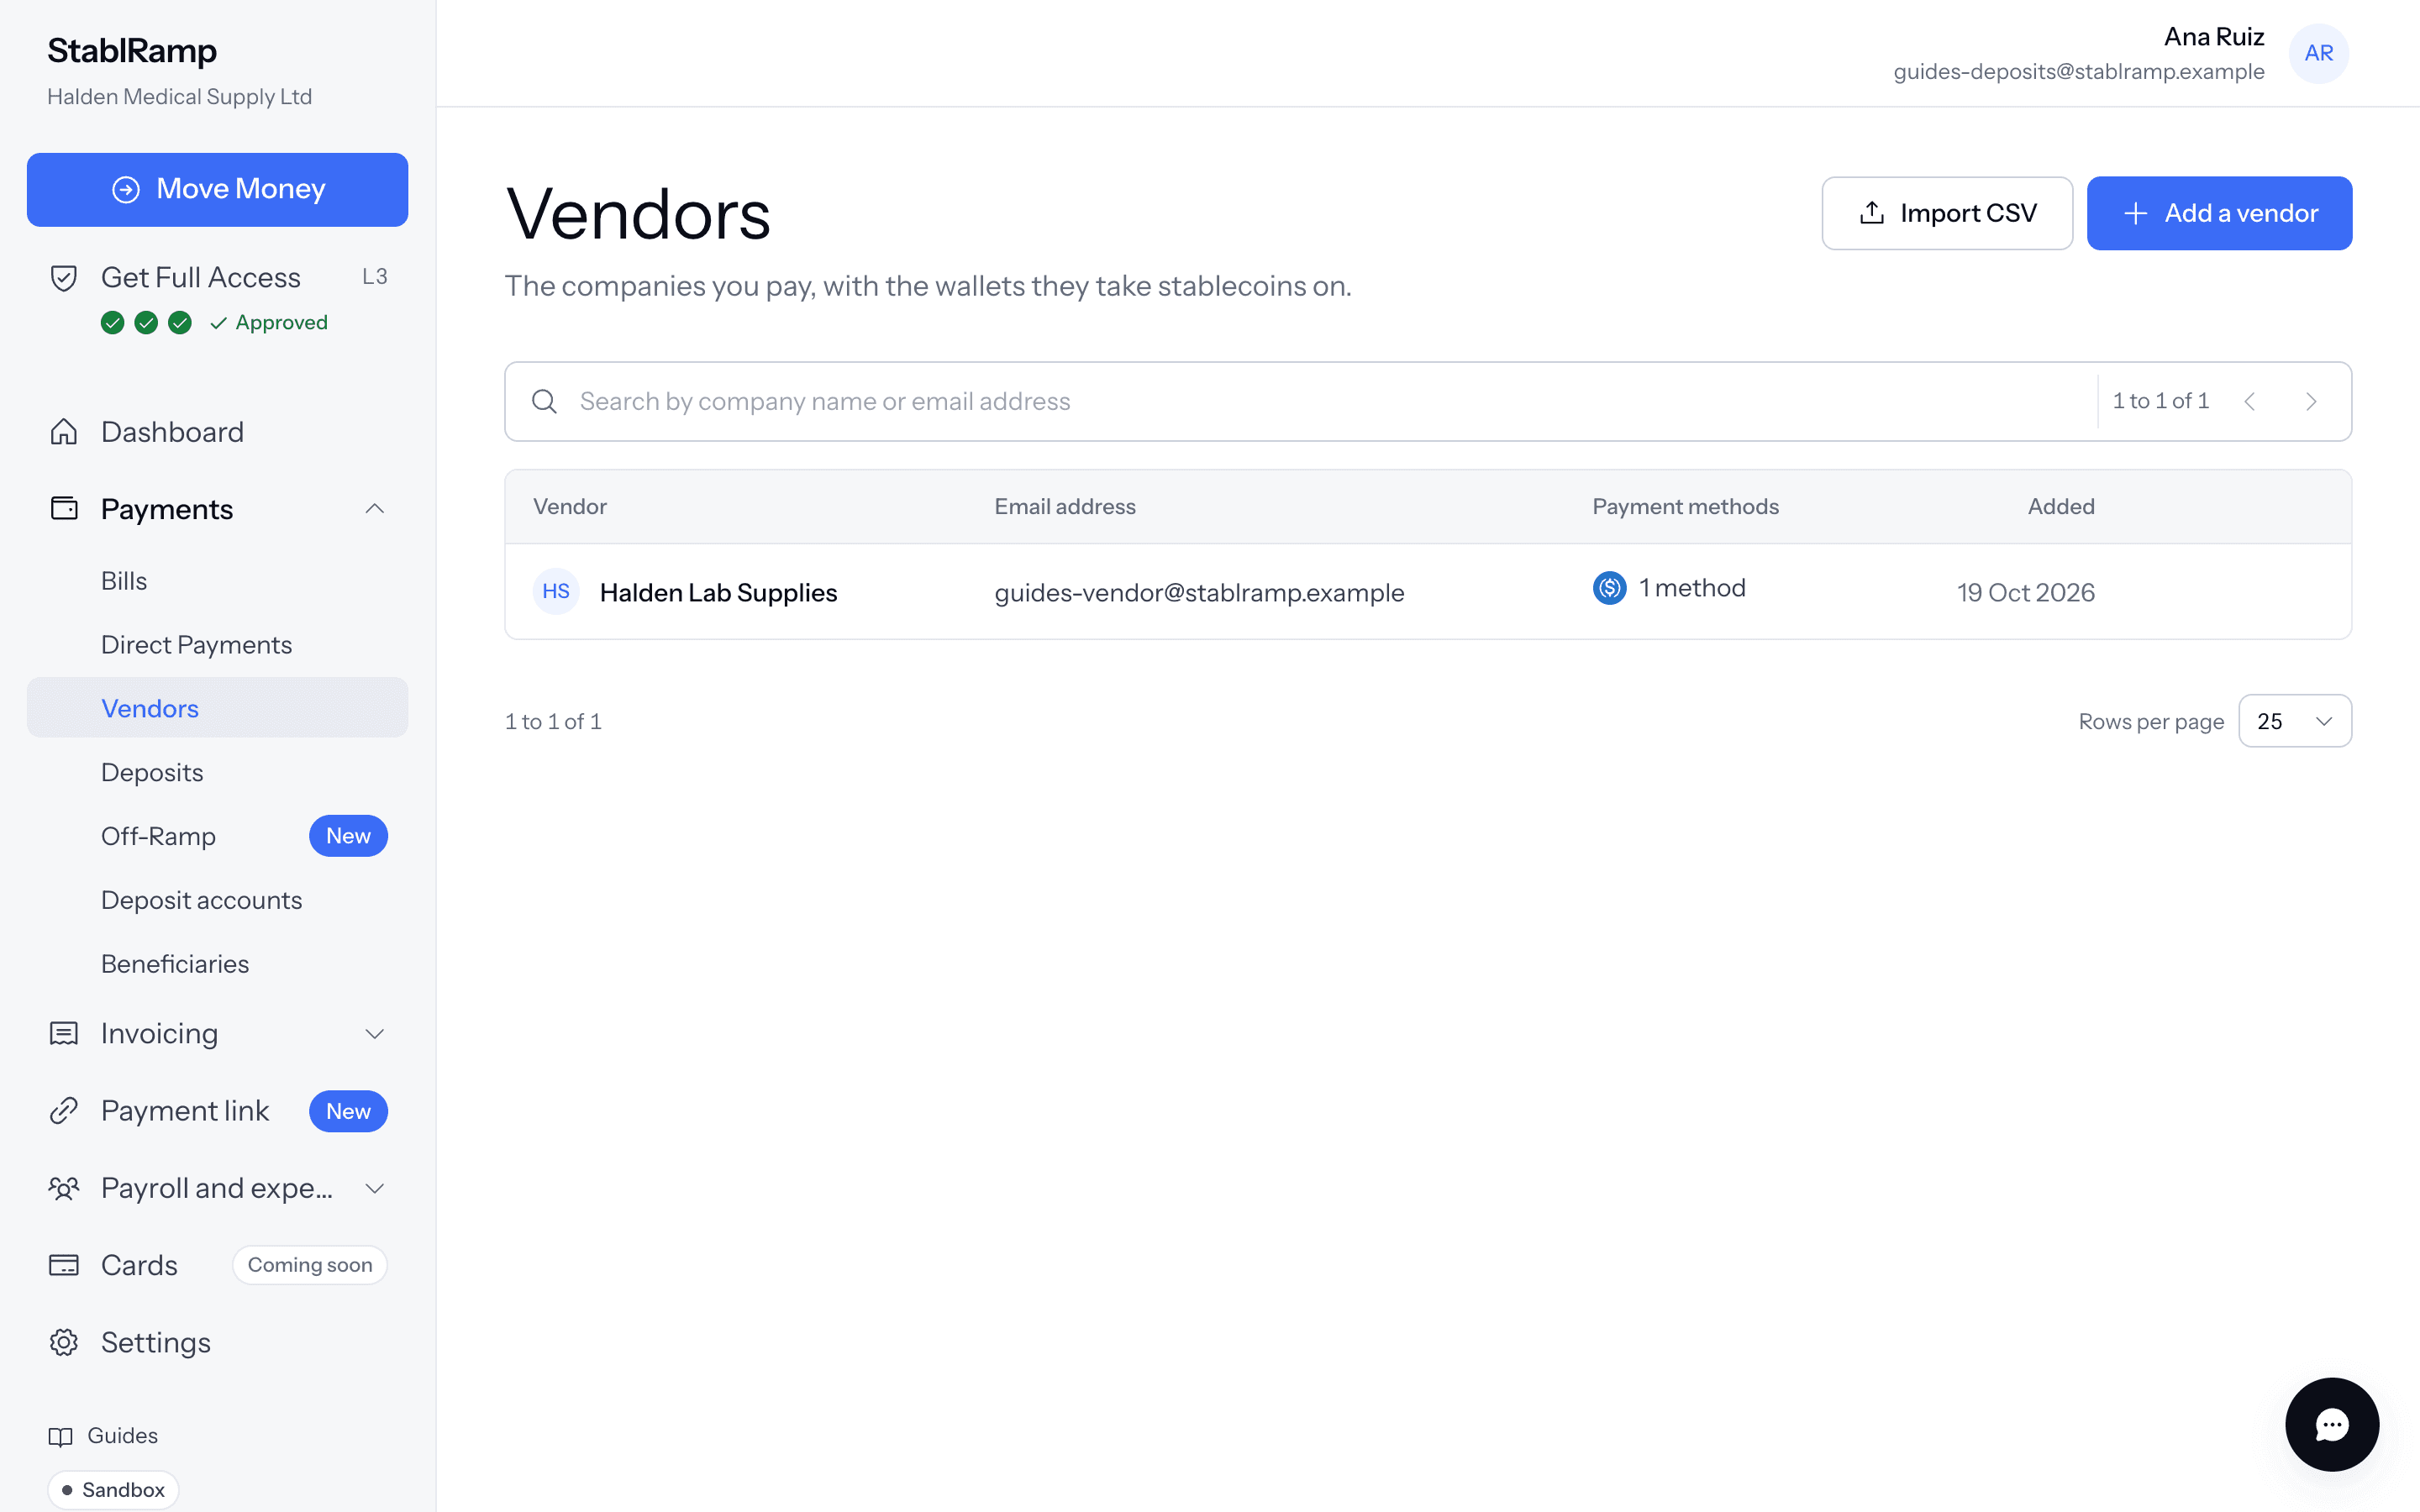Viewport: 2420px width, 1512px height.
Task: Open the Guides book icon
Action: (61, 1436)
